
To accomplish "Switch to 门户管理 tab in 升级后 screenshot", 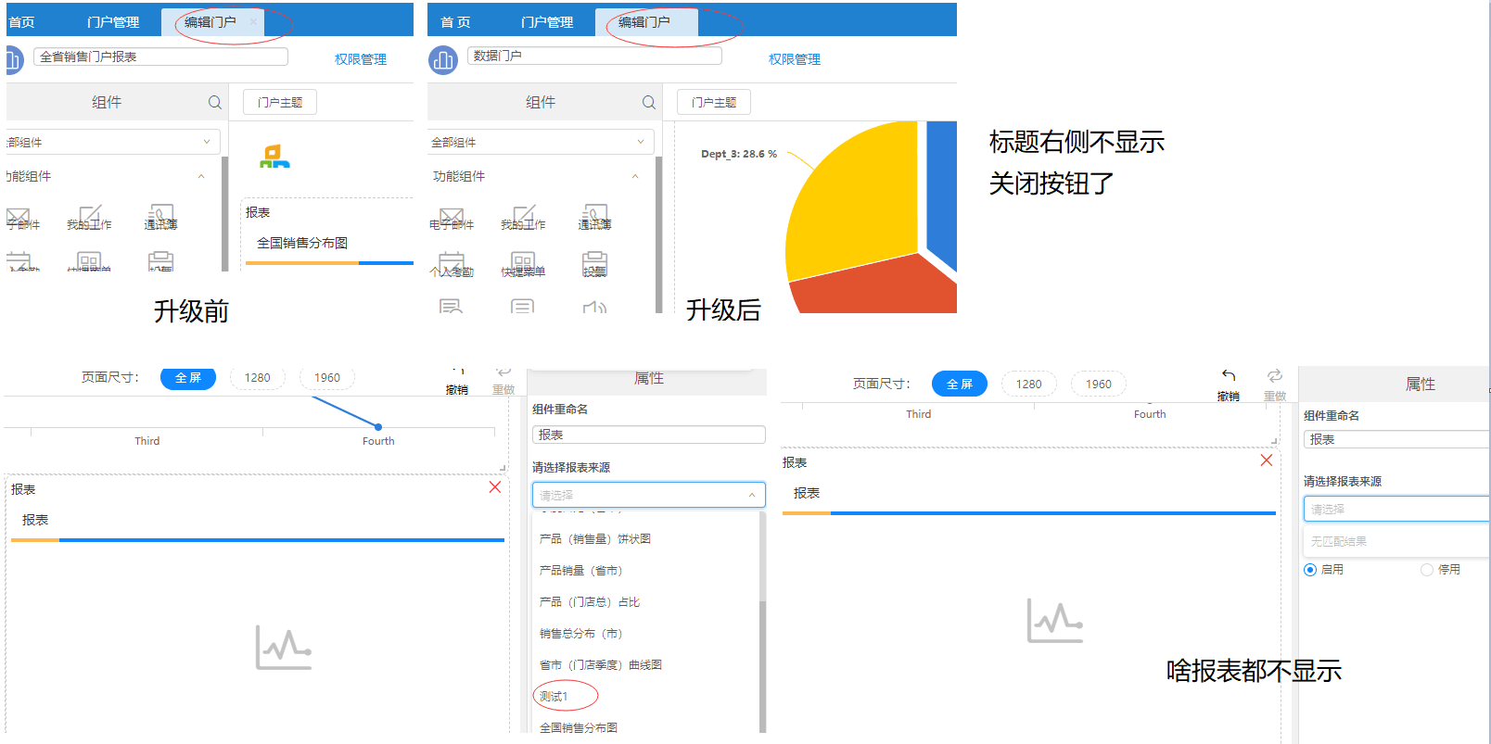I will (547, 22).
